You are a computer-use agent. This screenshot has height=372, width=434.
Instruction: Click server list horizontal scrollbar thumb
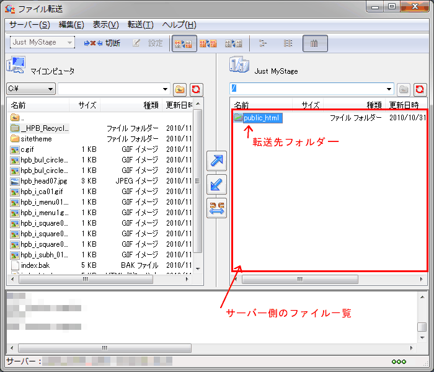tap(300, 279)
